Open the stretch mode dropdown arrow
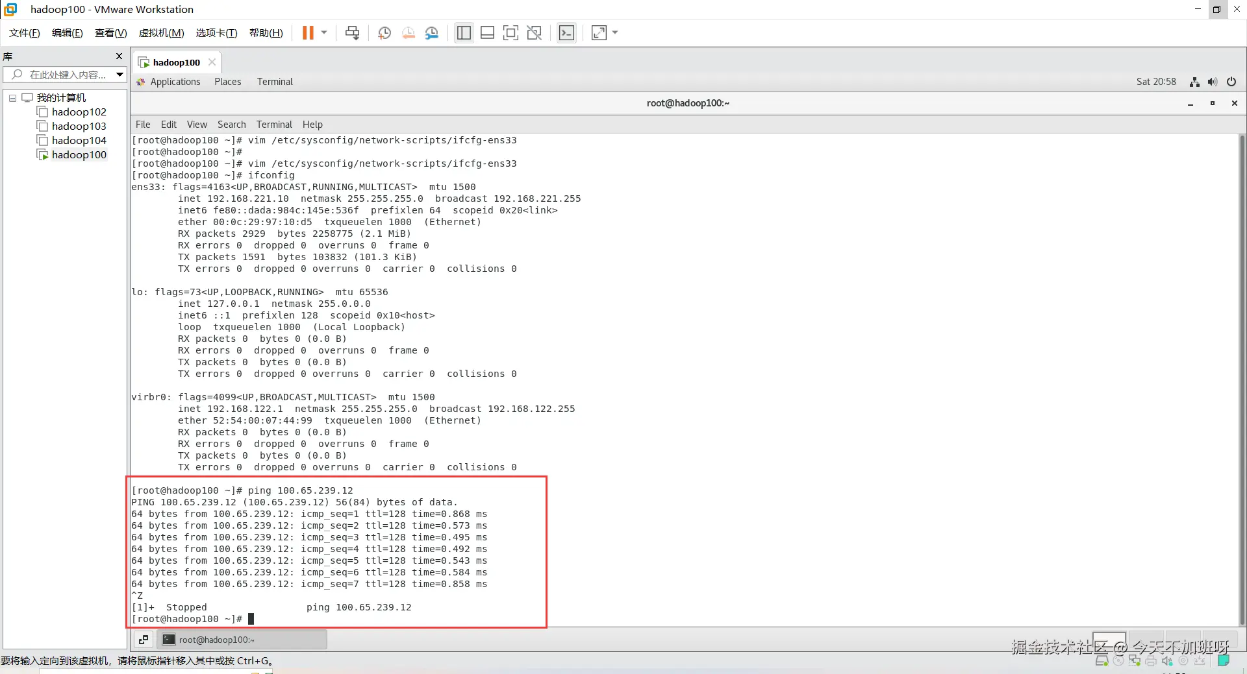Image resolution: width=1247 pixels, height=674 pixels. click(615, 33)
